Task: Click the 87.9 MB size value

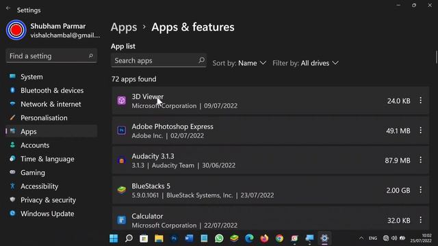Action: [x=398, y=161]
